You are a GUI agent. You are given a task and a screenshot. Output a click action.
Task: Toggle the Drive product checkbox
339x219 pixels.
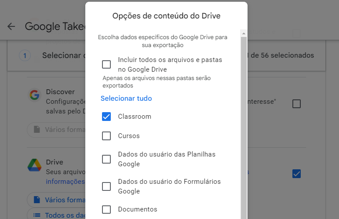click(296, 174)
